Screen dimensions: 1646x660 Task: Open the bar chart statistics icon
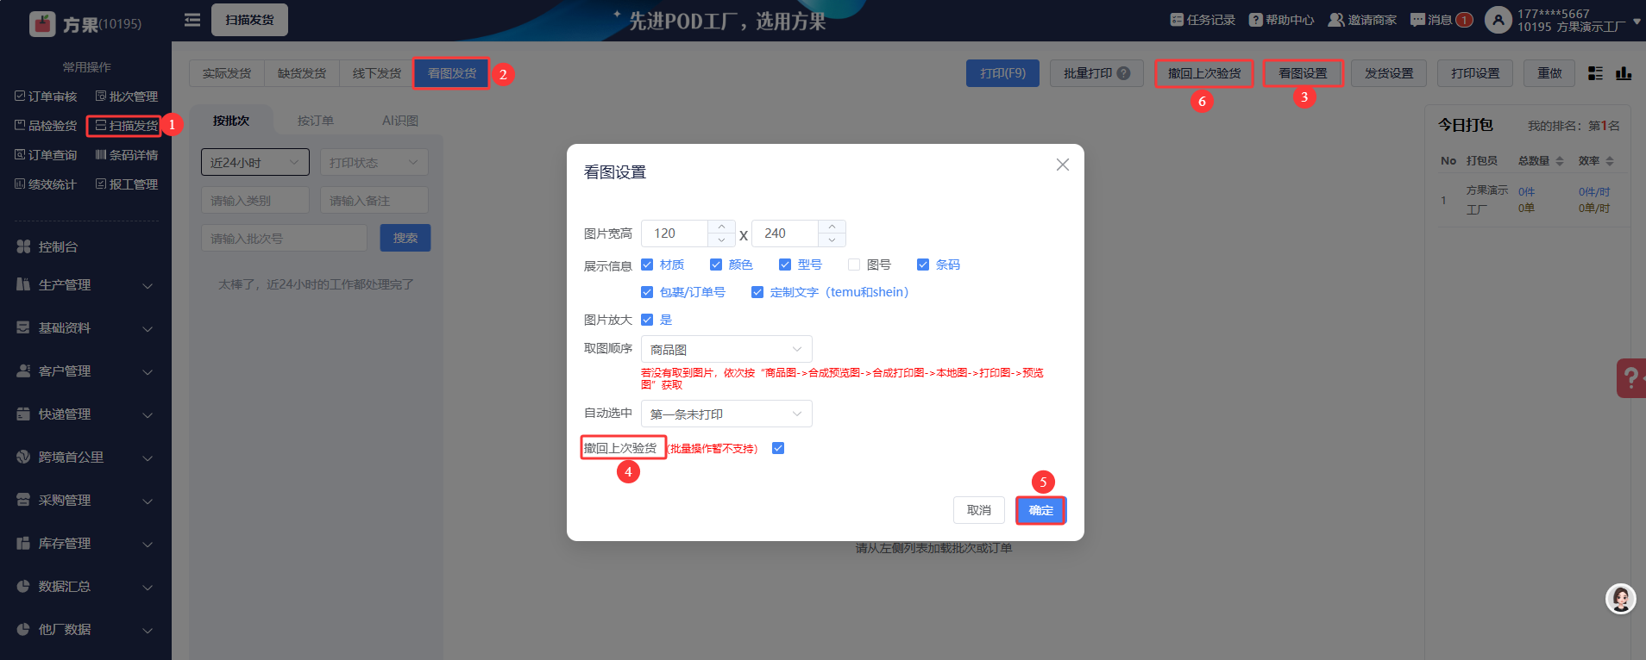[1624, 73]
